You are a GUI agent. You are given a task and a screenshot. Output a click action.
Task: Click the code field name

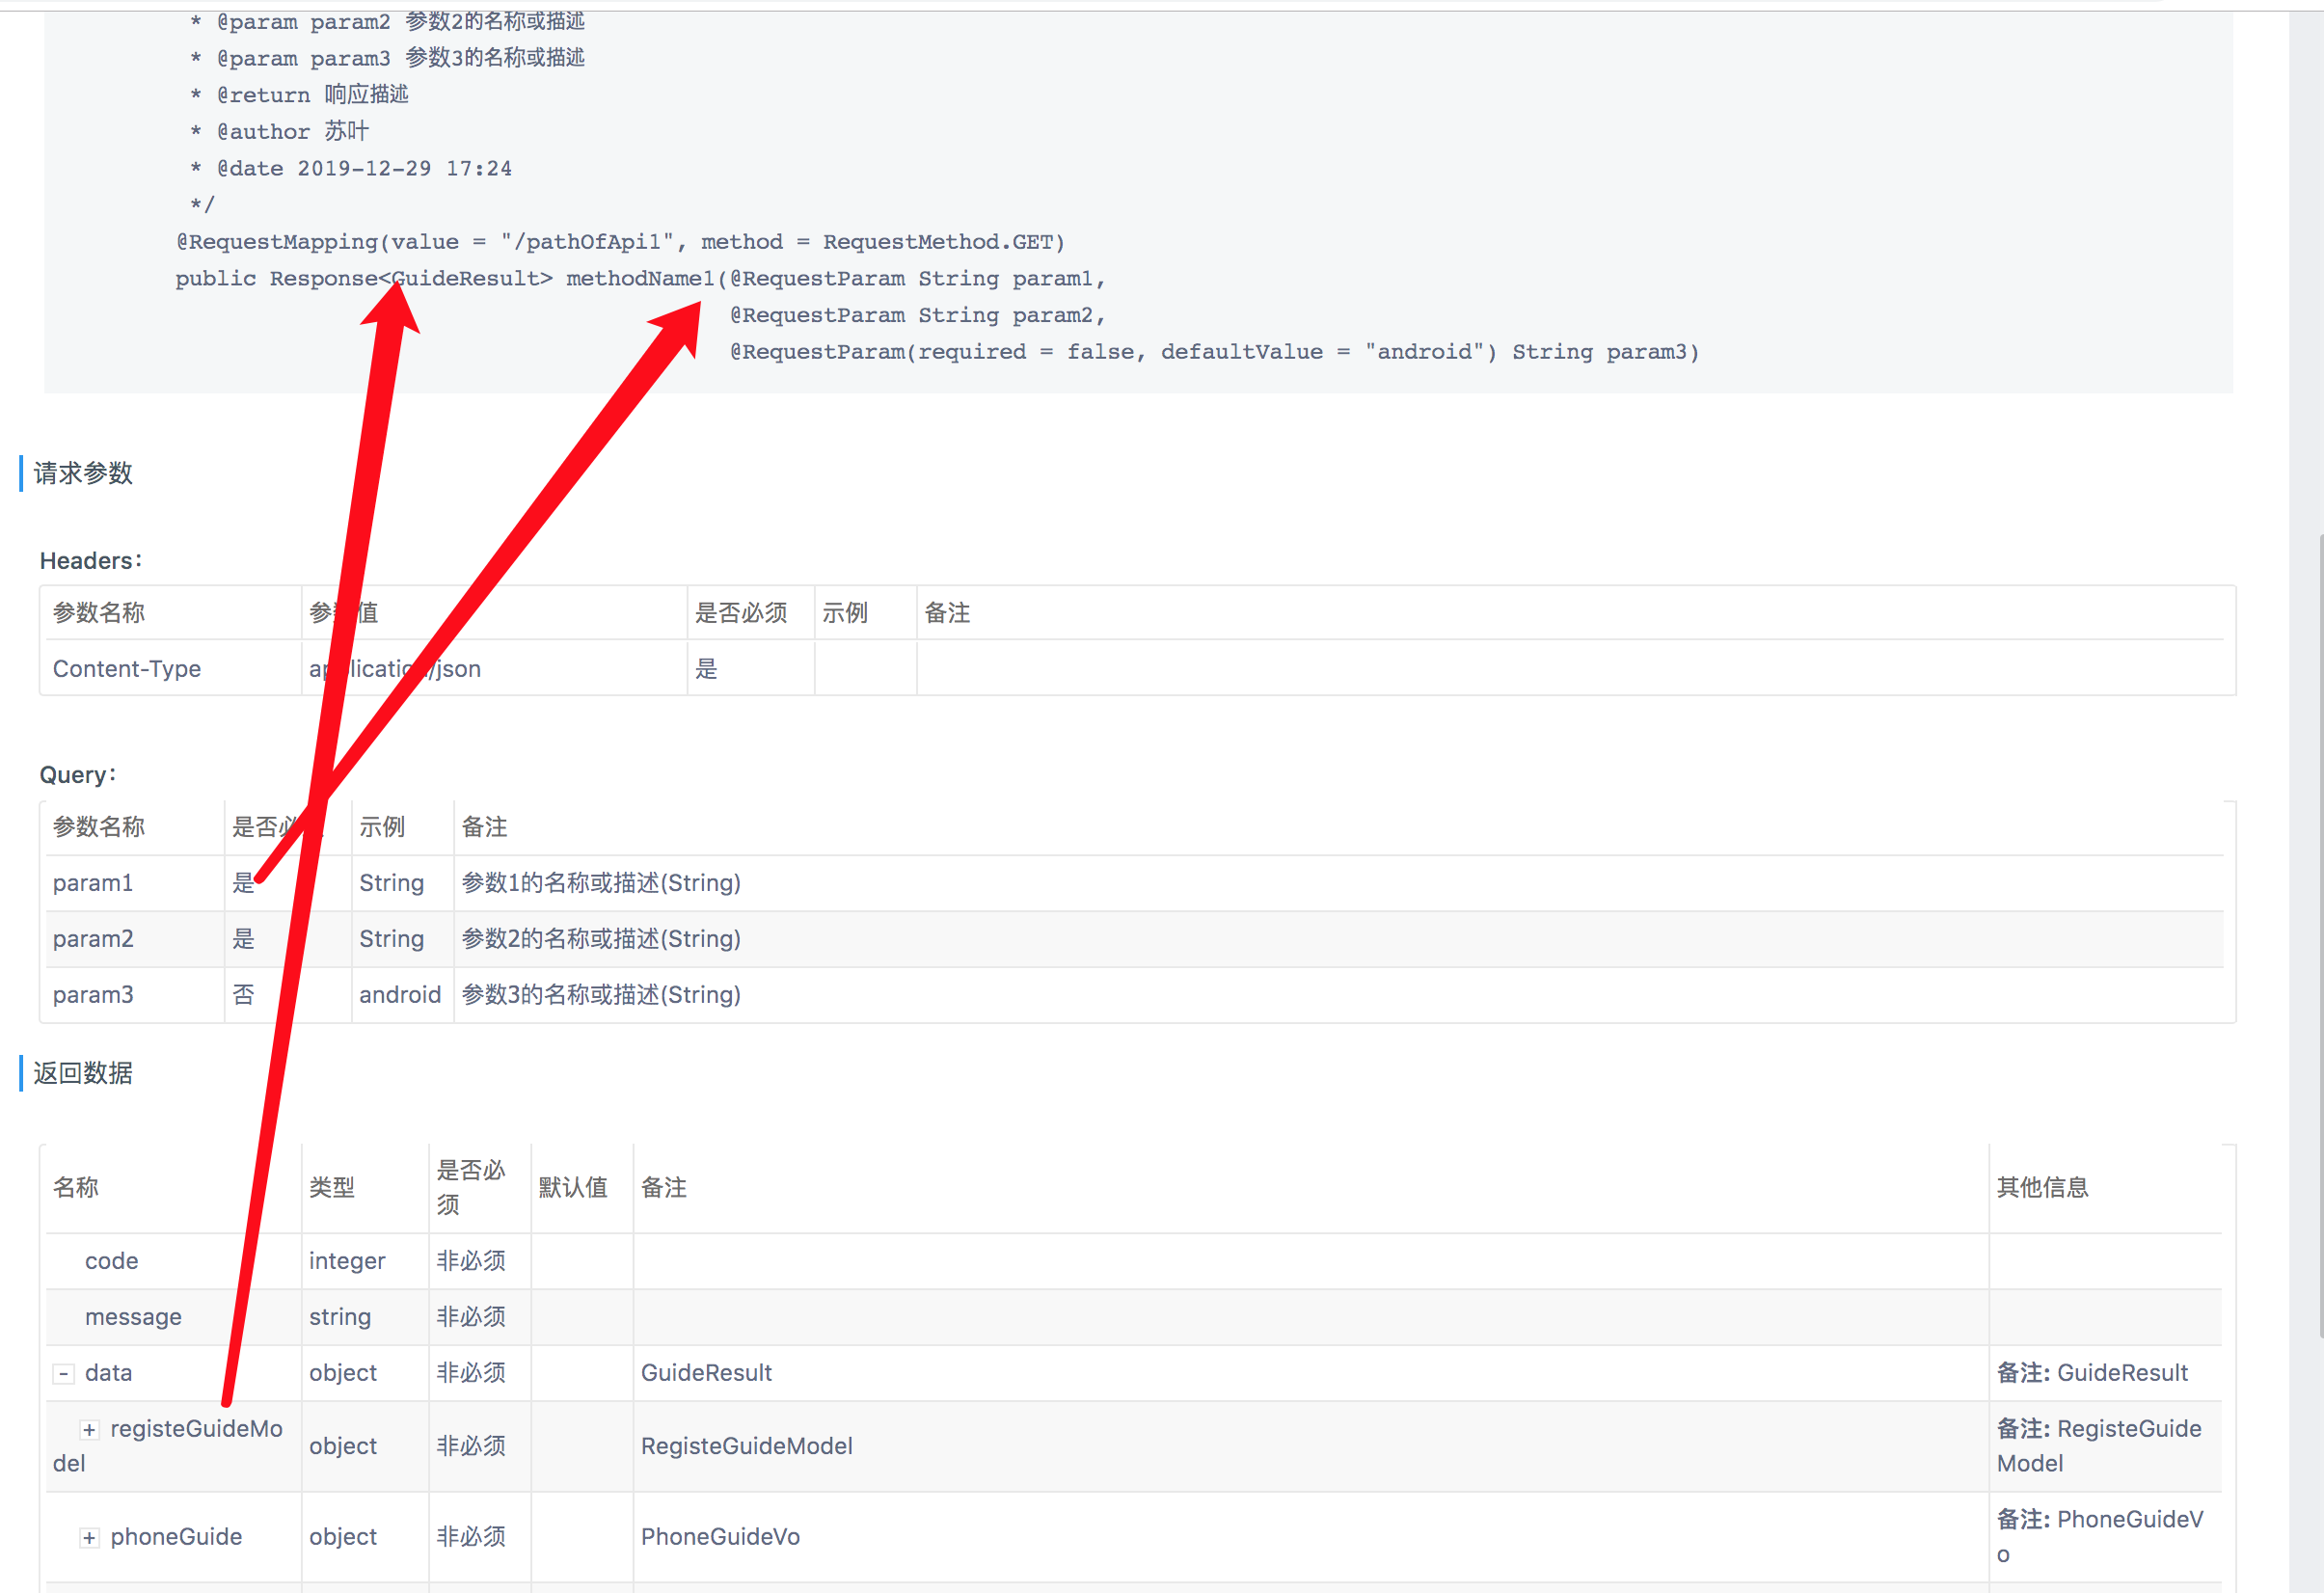click(111, 1261)
